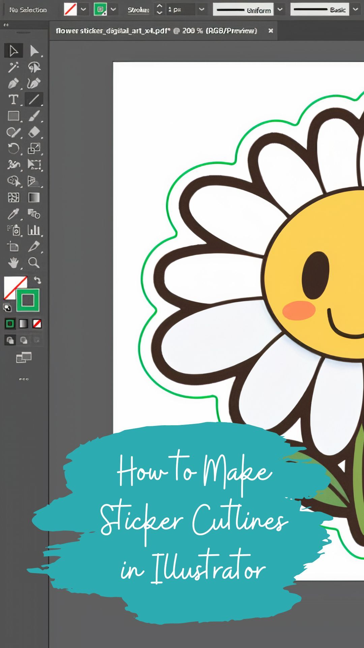The height and width of the screenshot is (648, 364).
Task: Select the Slice tool
Action: pos(34,246)
